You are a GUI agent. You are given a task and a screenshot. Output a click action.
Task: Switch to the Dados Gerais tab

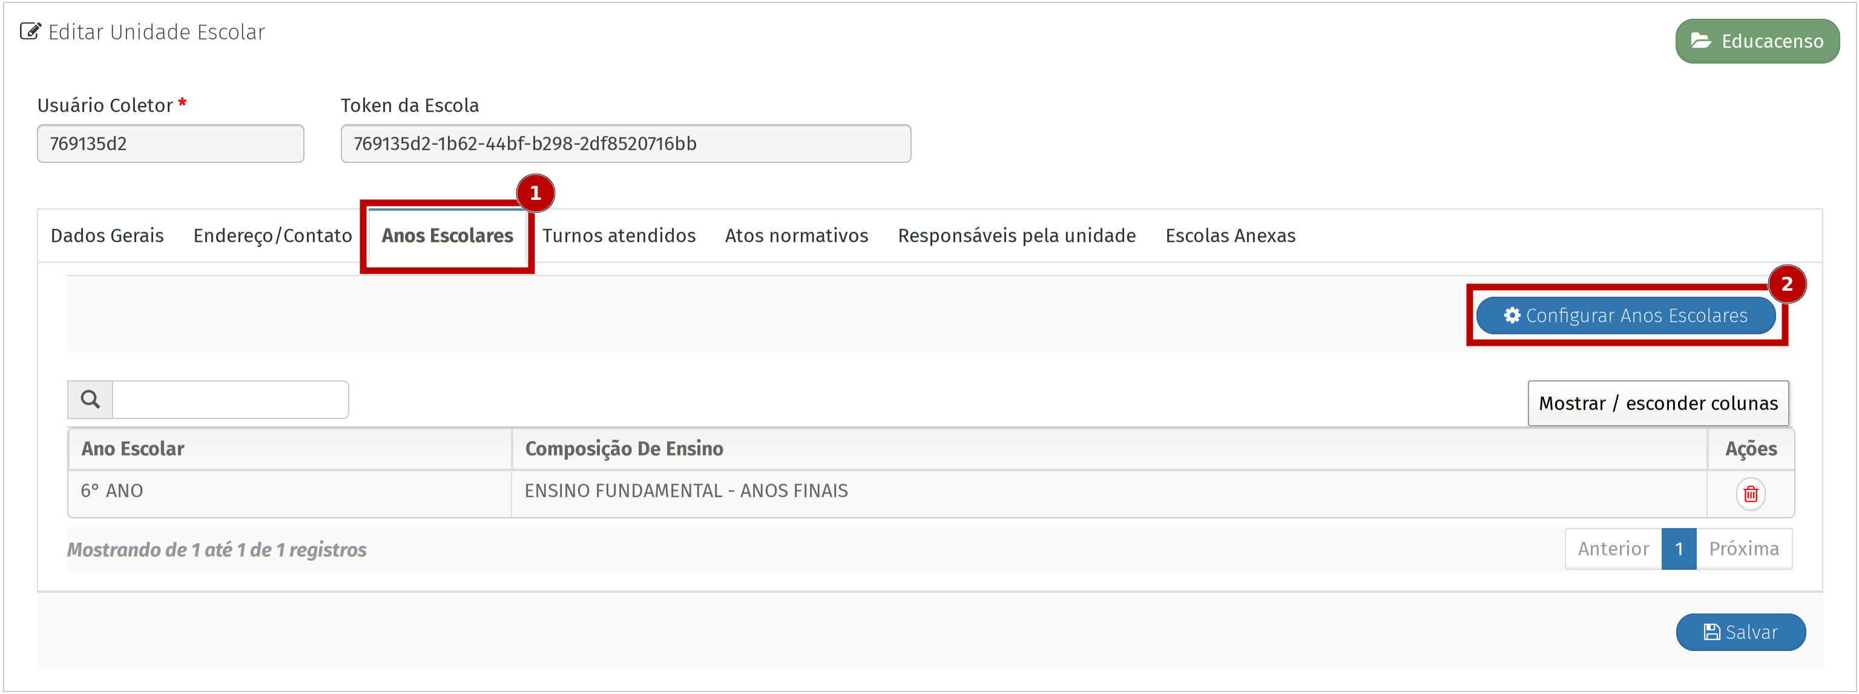point(108,236)
